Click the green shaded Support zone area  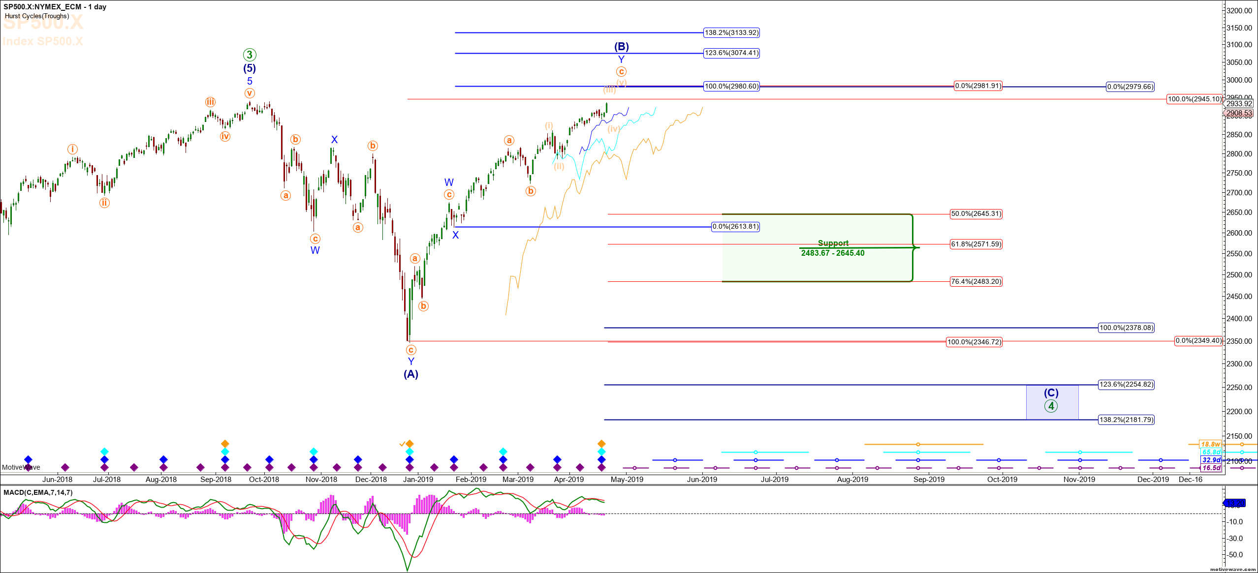pyautogui.click(x=768, y=266)
